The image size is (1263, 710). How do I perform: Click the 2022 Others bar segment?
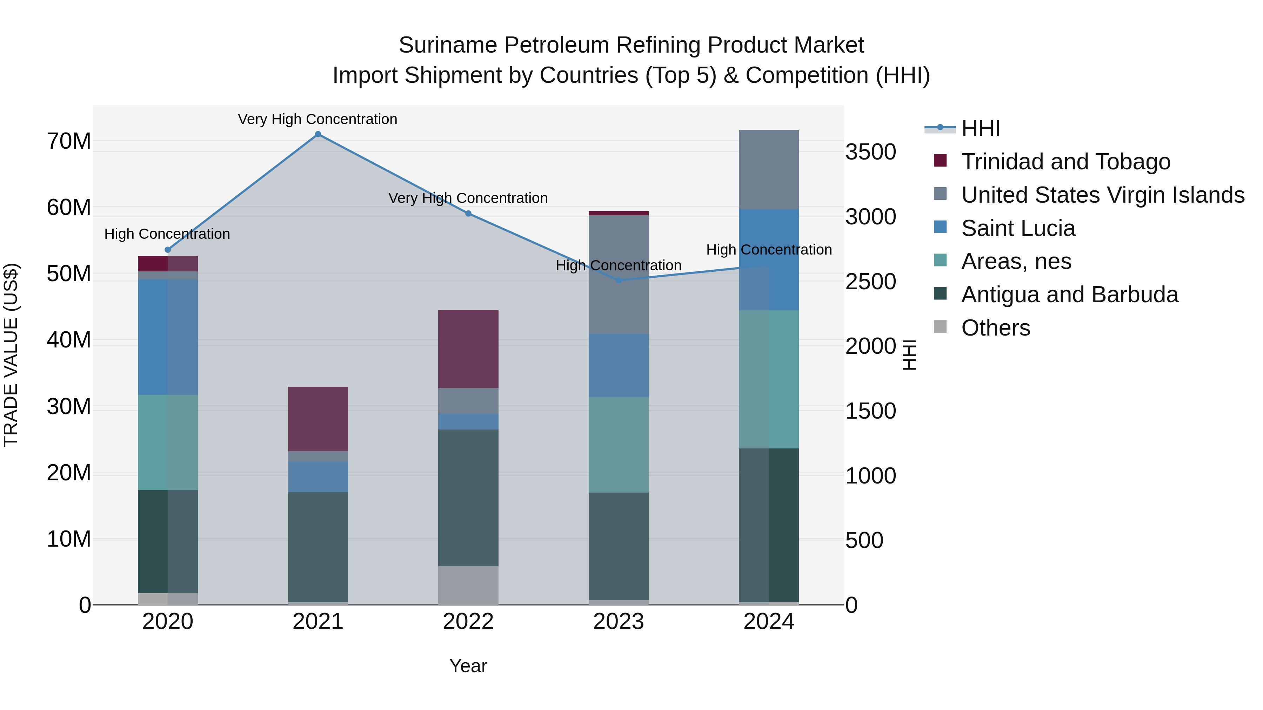pos(468,586)
